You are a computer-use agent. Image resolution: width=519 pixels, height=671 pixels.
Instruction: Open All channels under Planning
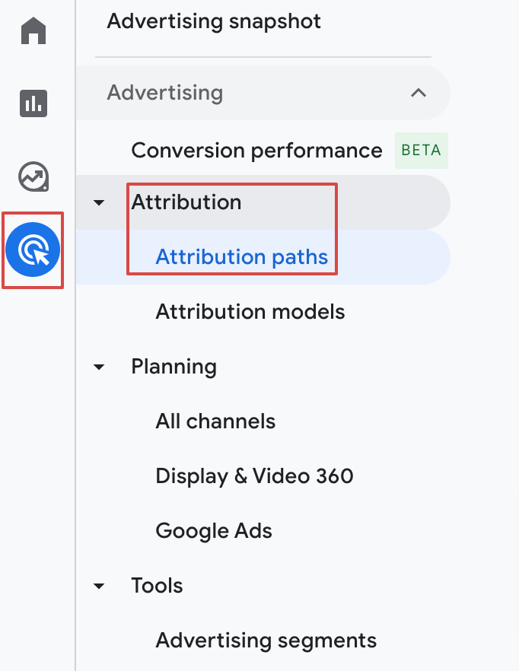tap(215, 421)
